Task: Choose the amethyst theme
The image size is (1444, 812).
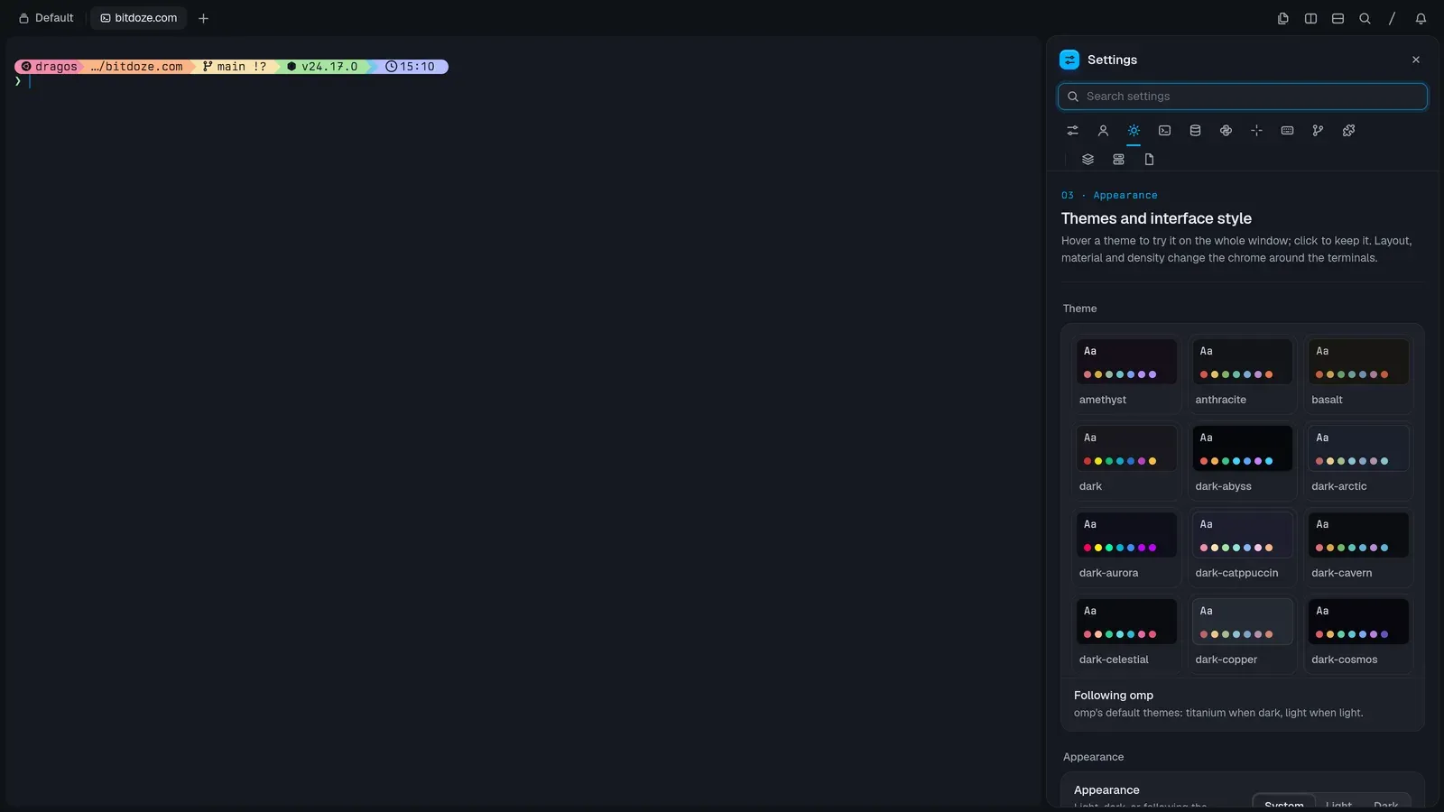Action: 1126,374
